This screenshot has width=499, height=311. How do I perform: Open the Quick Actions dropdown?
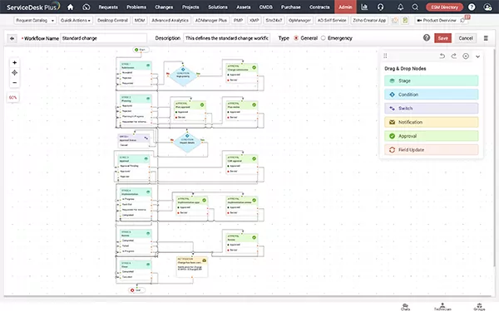point(76,20)
